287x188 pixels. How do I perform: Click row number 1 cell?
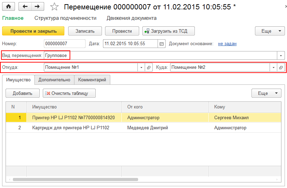pos(16,117)
